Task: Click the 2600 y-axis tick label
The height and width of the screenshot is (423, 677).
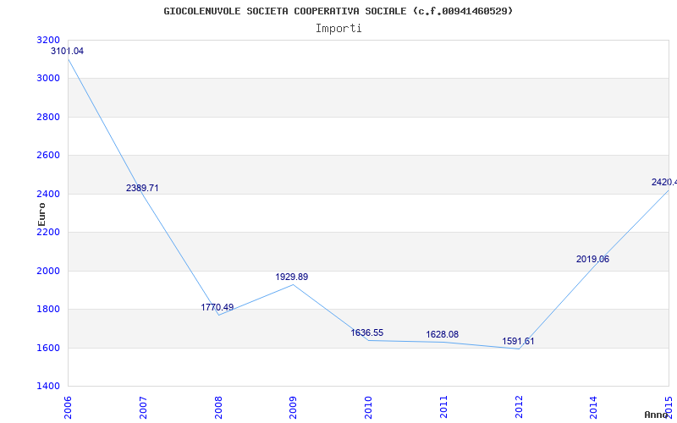Action: click(x=48, y=156)
